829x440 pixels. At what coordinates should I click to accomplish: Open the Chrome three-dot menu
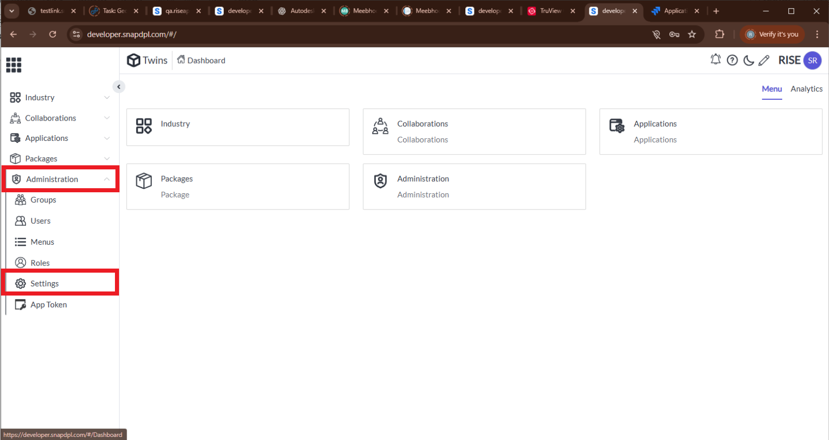817,34
